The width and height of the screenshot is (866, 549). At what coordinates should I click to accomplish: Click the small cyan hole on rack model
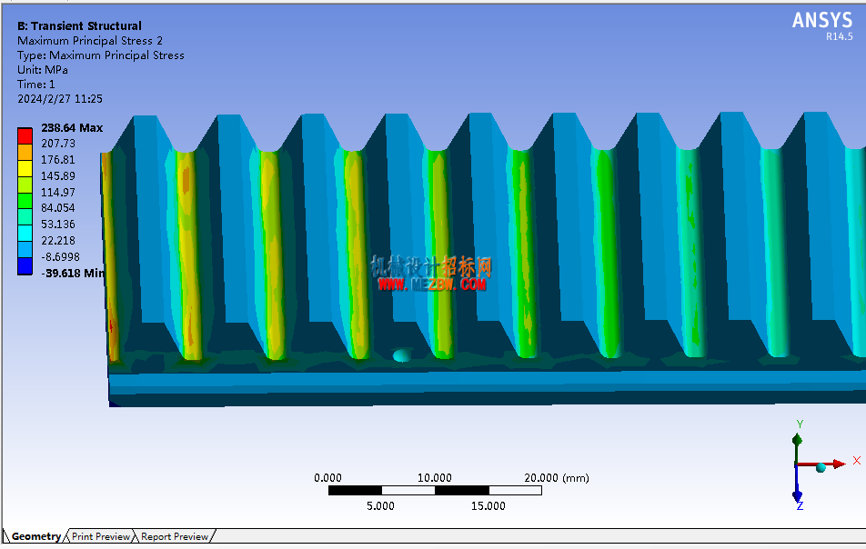click(403, 354)
